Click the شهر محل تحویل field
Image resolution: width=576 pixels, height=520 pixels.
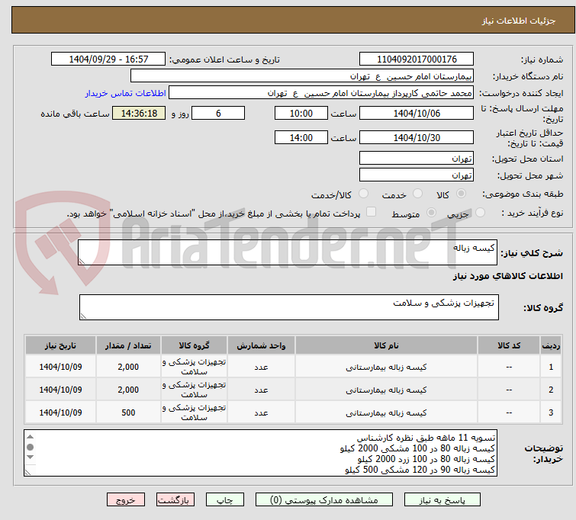tap(417, 175)
